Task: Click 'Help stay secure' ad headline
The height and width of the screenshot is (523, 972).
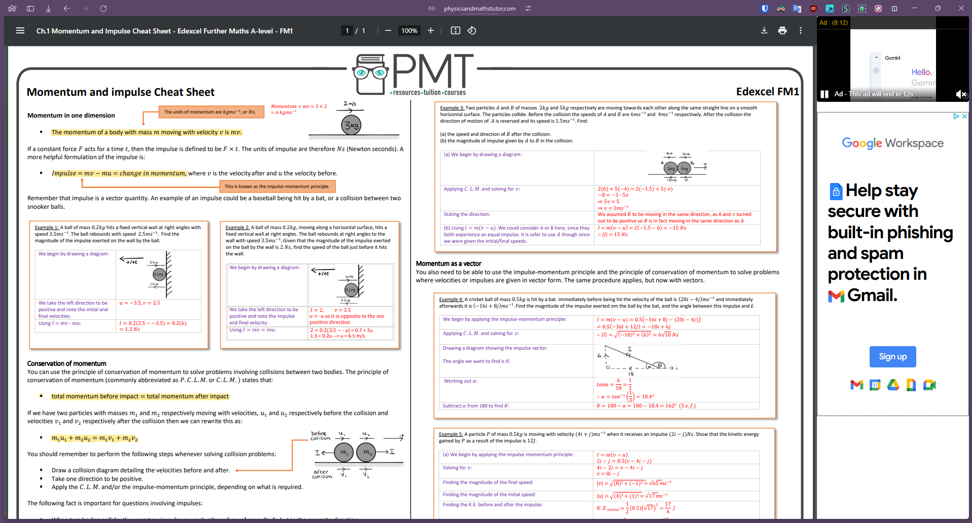Action: click(890, 242)
